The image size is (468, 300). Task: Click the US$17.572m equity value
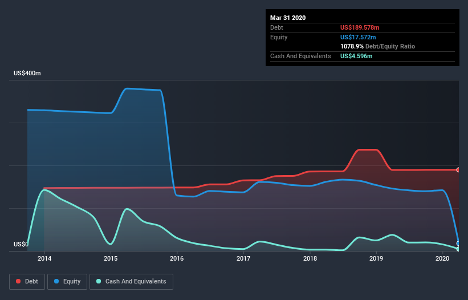coord(358,37)
